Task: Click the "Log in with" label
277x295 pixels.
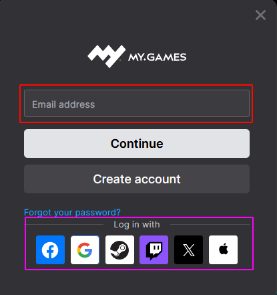Action: 137,225
